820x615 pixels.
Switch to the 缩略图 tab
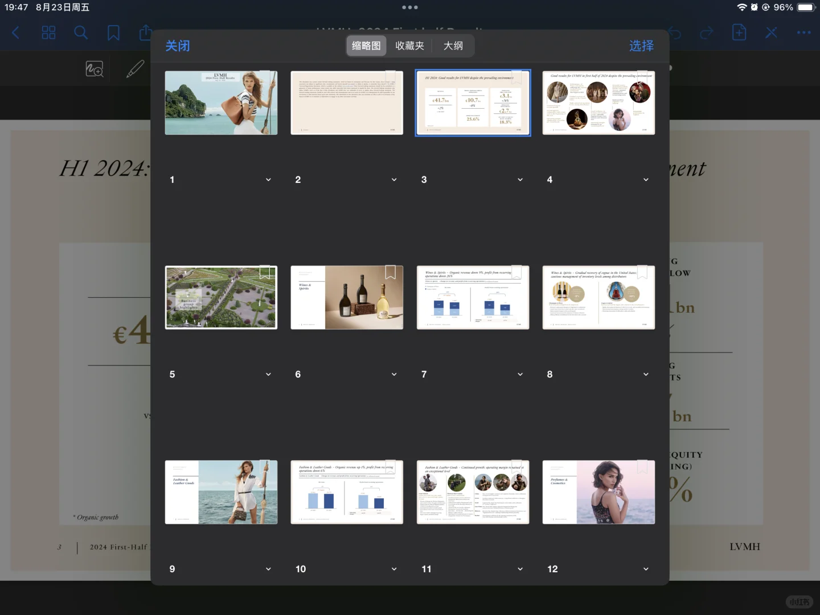pos(366,46)
